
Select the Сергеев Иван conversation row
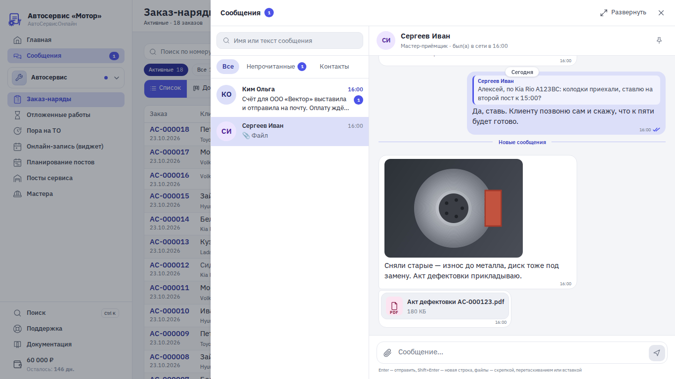[x=290, y=131]
